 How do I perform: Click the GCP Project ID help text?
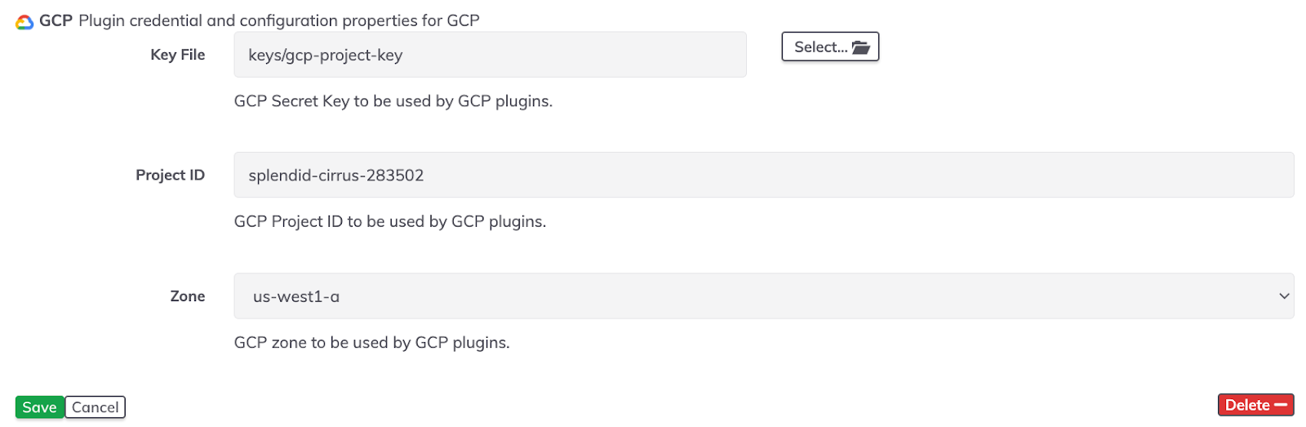click(x=389, y=222)
